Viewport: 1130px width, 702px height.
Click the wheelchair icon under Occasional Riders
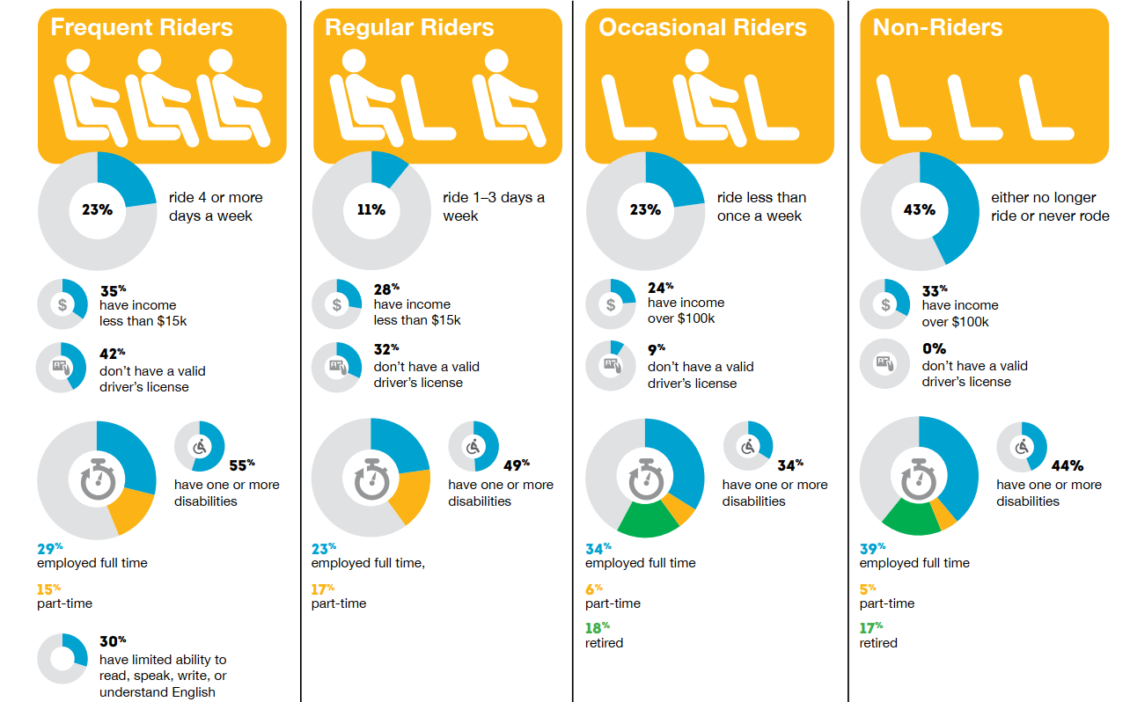coord(748,447)
